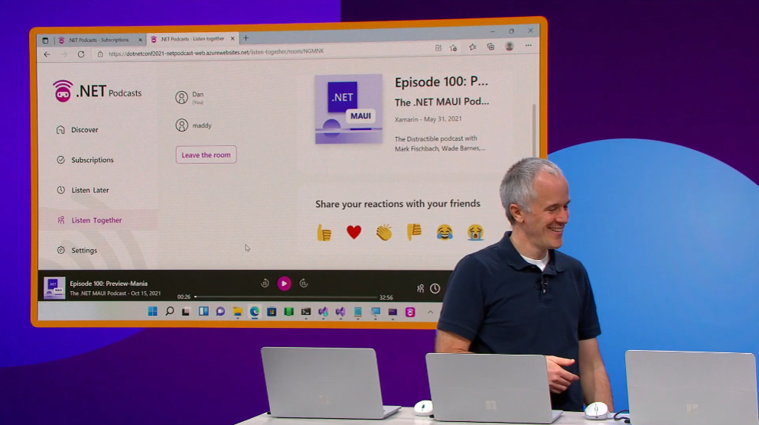Send the clapping hands reaction
The image size is (759, 425).
point(384,232)
